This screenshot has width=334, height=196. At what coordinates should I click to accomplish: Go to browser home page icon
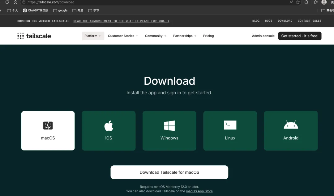point(15,2)
